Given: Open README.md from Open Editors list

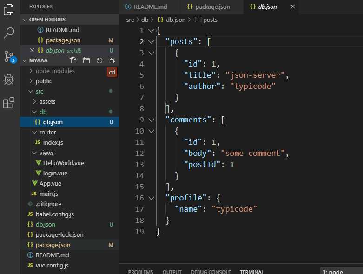Looking at the screenshot, I should [69, 30].
